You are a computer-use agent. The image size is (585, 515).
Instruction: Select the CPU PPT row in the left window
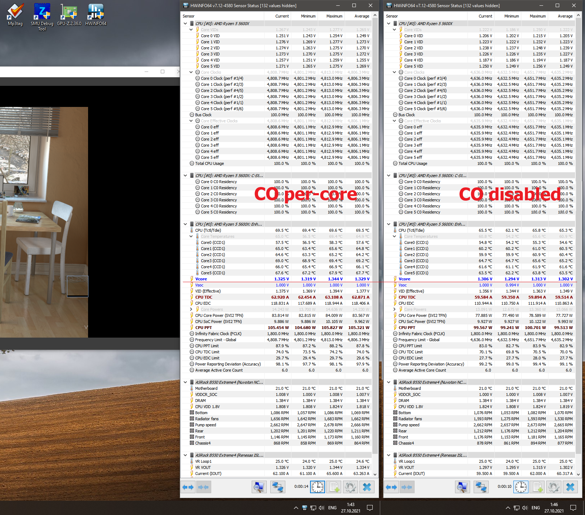(x=276, y=328)
